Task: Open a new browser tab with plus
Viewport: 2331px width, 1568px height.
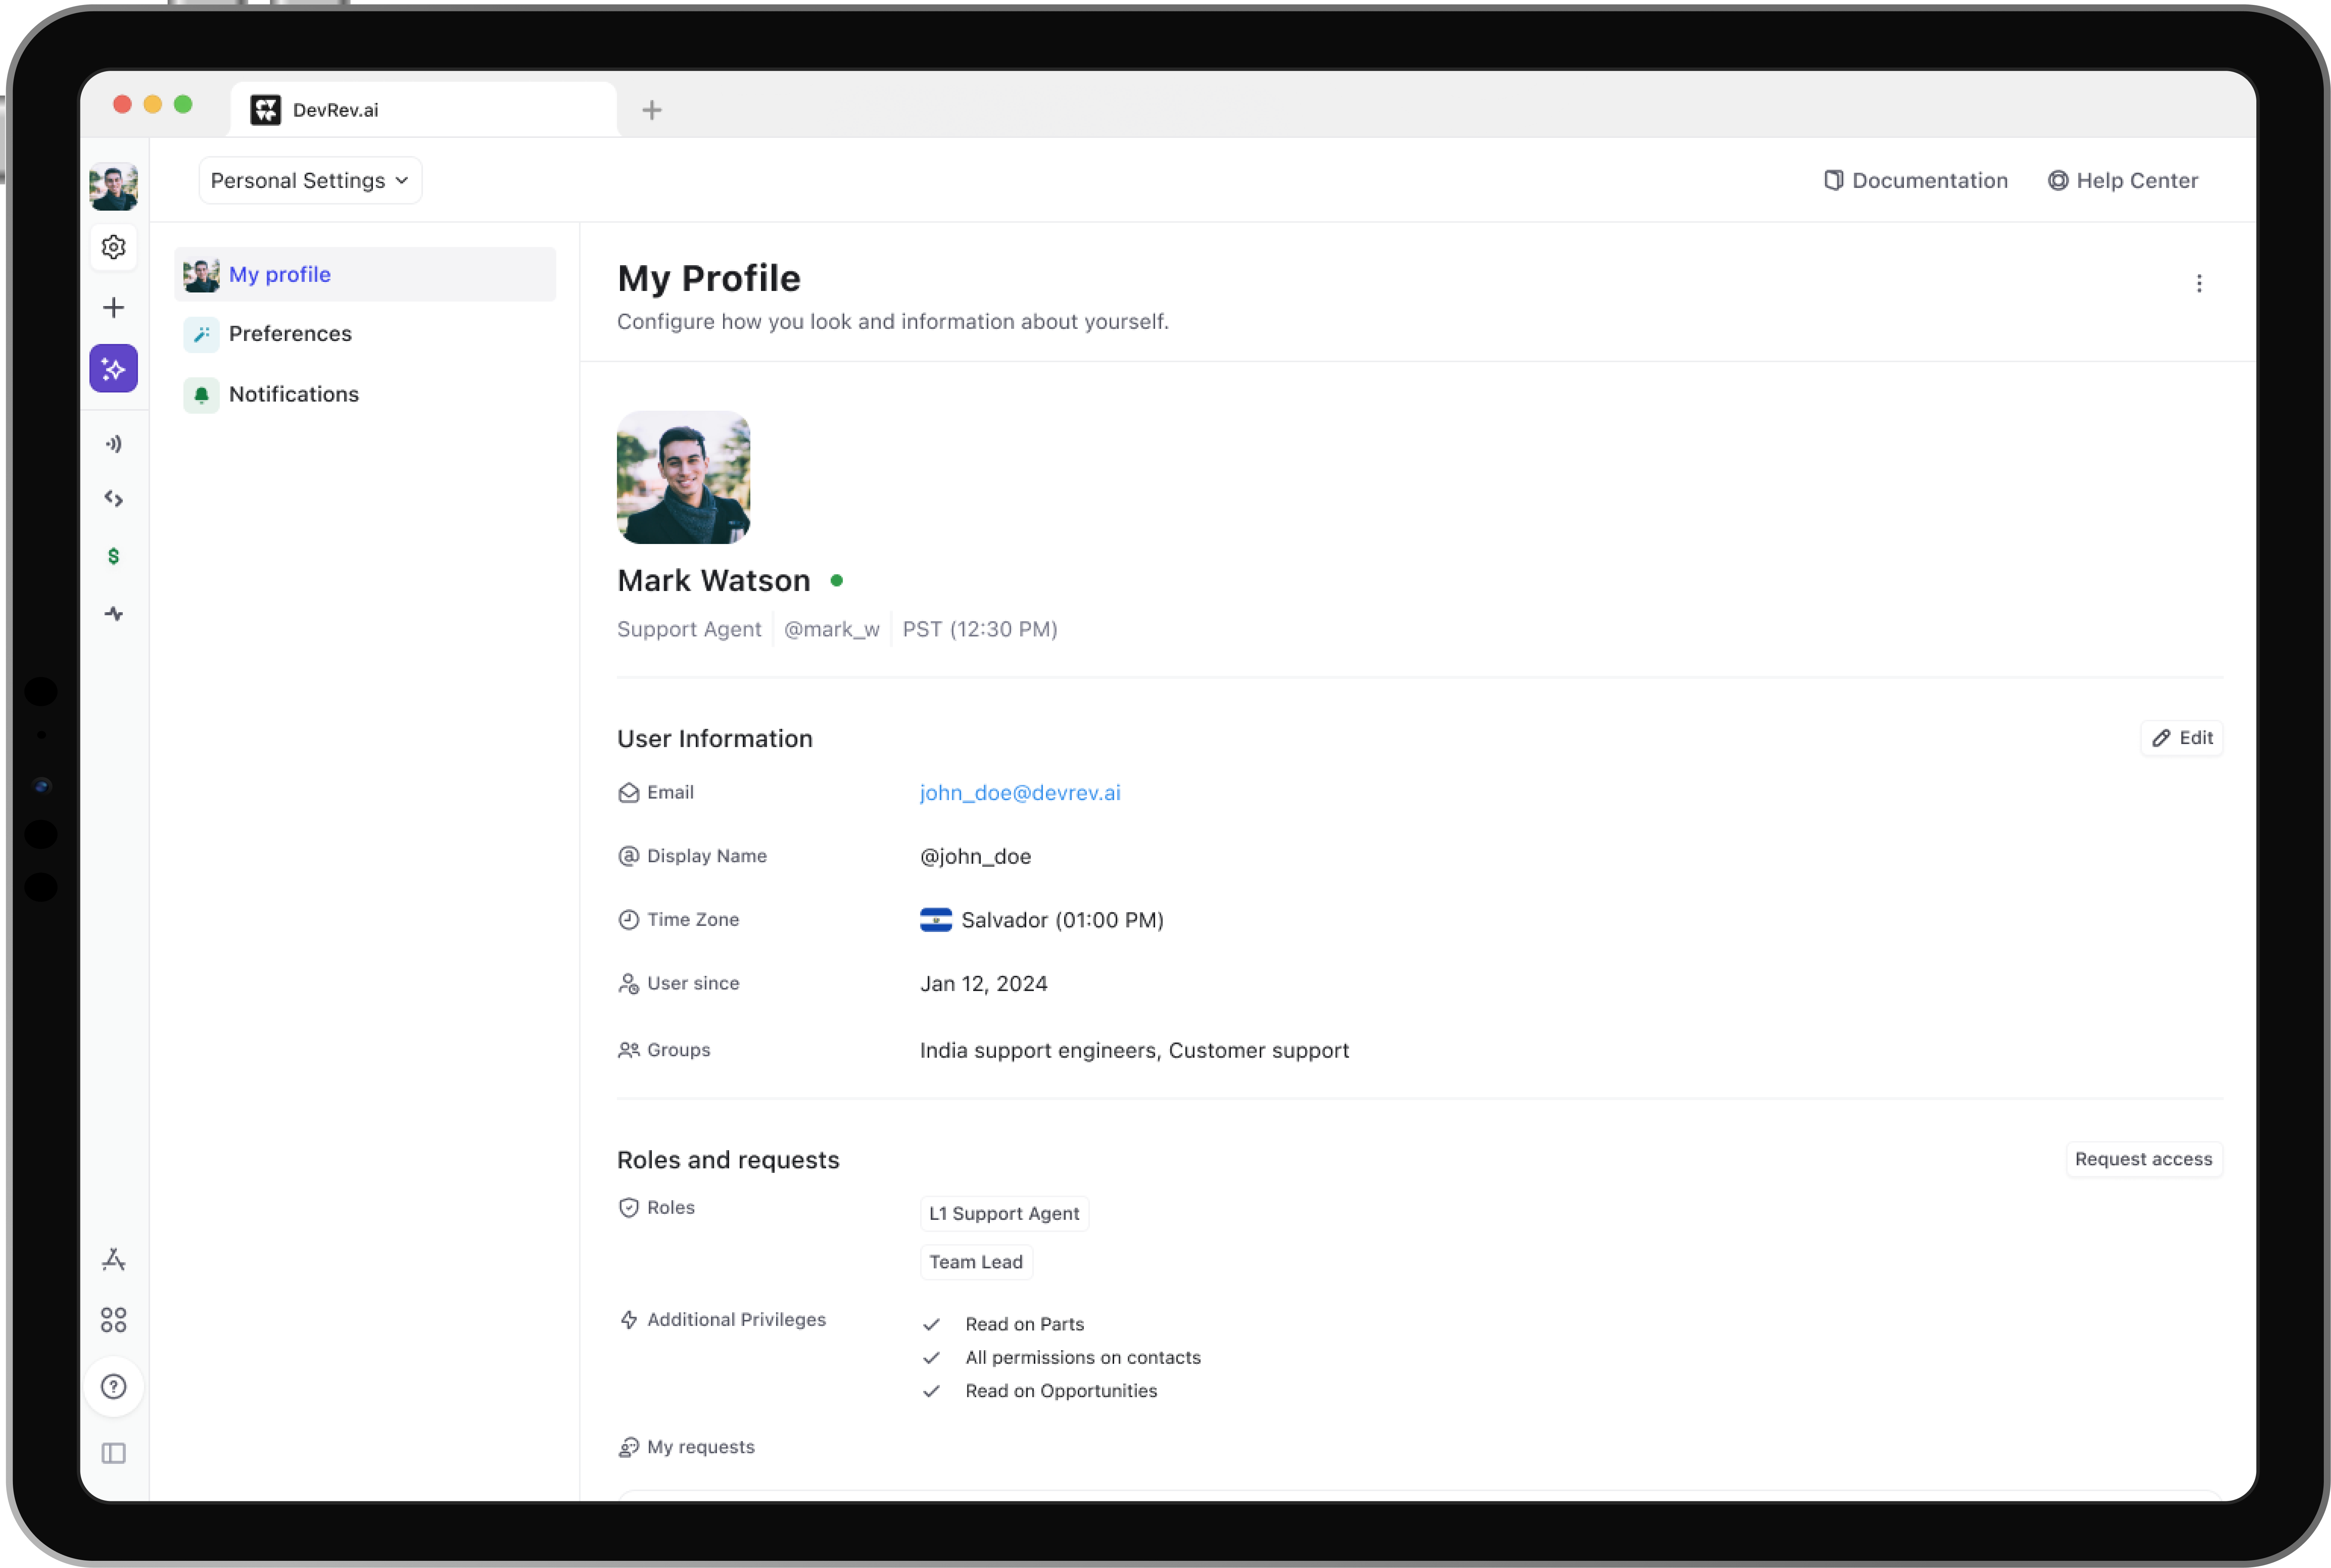Action: [652, 110]
